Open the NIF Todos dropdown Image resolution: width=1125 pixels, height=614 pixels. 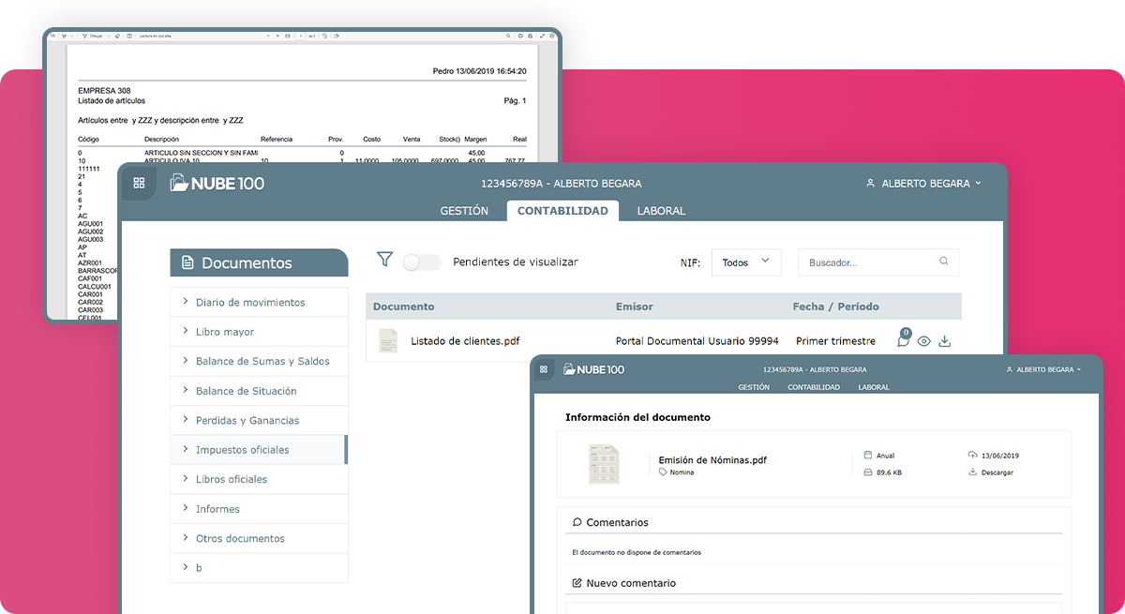[x=746, y=262]
